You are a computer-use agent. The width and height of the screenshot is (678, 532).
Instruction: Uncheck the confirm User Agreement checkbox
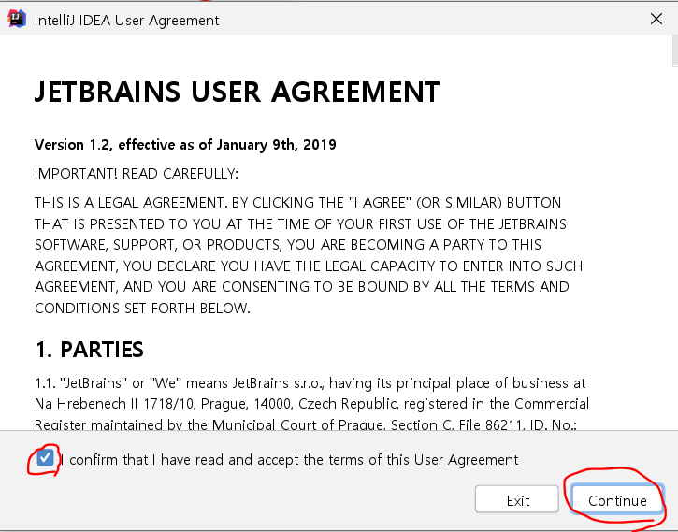[45, 457]
